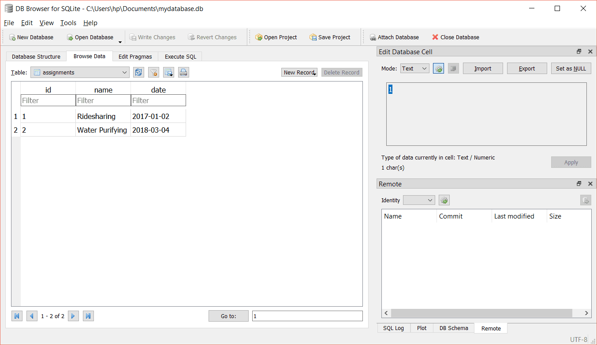Viewport: 597px width, 345px height.
Task: Expand the Open Database dropdown arrow
Action: 119,40
